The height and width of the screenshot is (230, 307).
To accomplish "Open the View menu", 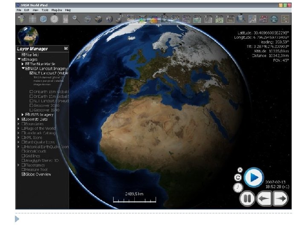I will tap(35, 10).
